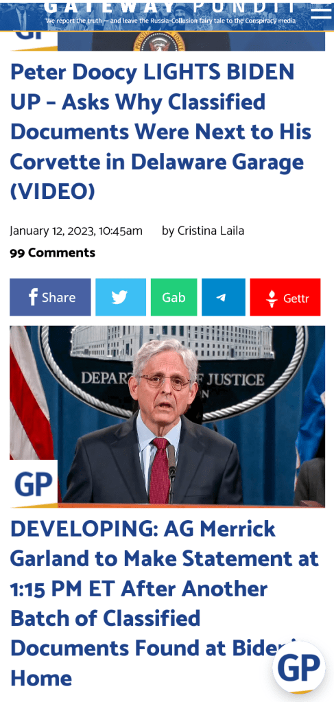334x702 pixels.
Task: Open the 99 Comments section
Action: (x=52, y=253)
